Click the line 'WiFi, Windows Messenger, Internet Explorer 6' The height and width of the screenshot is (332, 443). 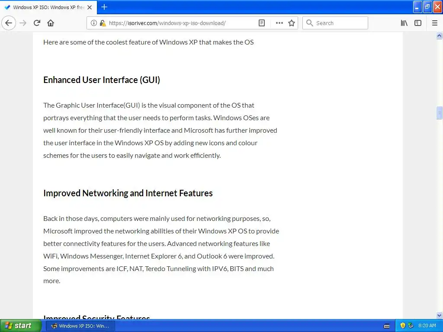[x=159, y=256]
